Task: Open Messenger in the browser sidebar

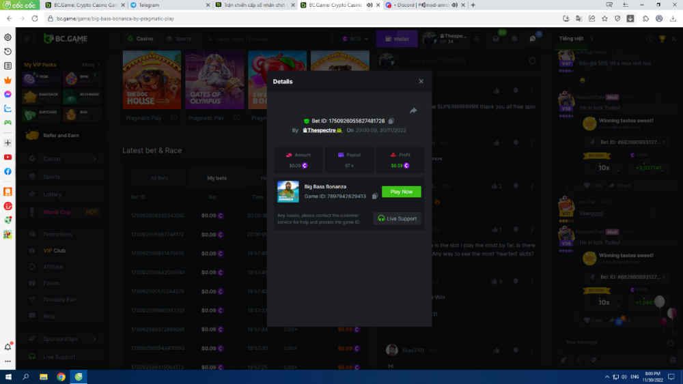Action: pyautogui.click(x=8, y=94)
